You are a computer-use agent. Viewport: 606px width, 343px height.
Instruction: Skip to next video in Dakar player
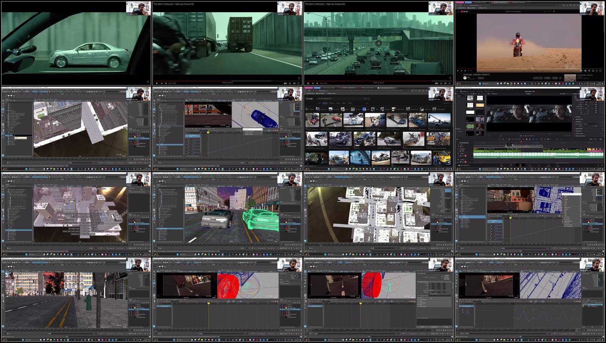coord(461,71)
